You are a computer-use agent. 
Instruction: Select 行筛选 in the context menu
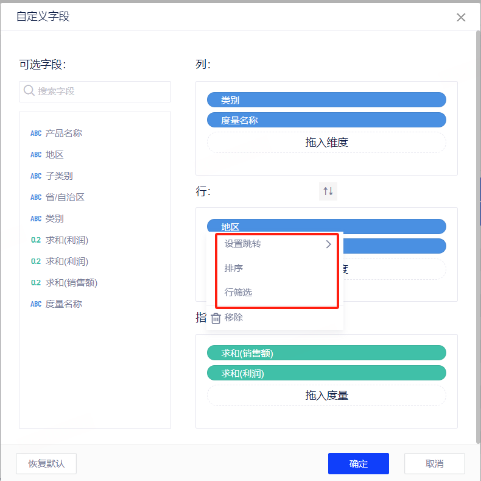pyautogui.click(x=238, y=293)
